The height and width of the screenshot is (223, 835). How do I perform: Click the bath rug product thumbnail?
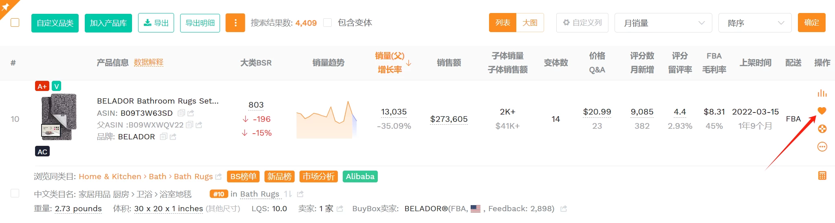tap(59, 117)
